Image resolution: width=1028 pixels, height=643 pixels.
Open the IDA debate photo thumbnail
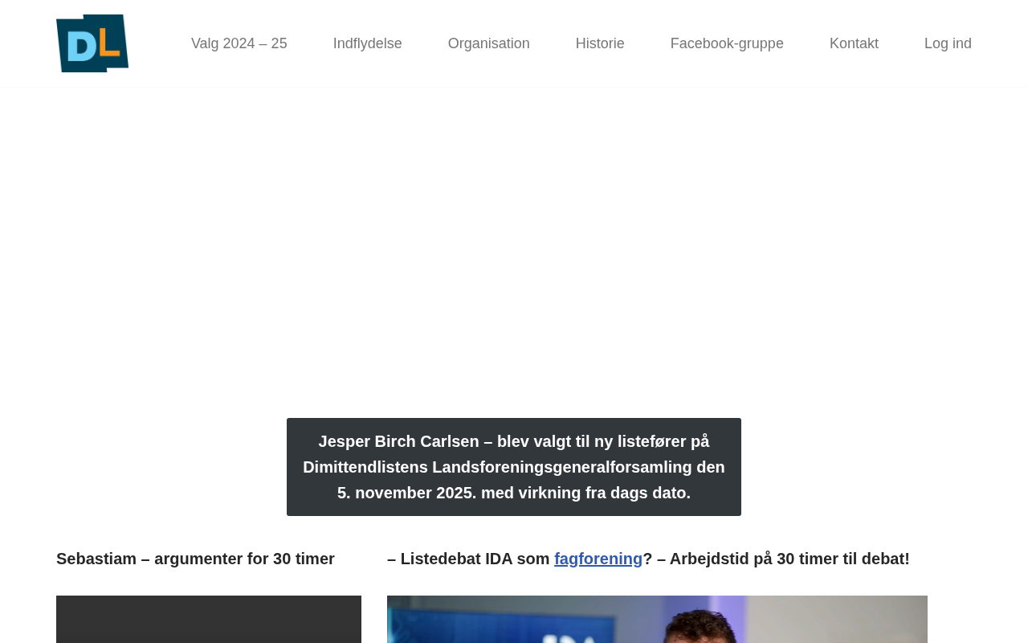[x=657, y=619]
